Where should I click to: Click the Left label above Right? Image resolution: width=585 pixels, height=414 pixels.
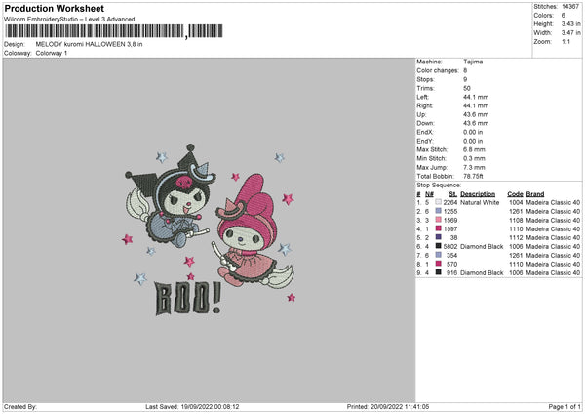[422, 97]
